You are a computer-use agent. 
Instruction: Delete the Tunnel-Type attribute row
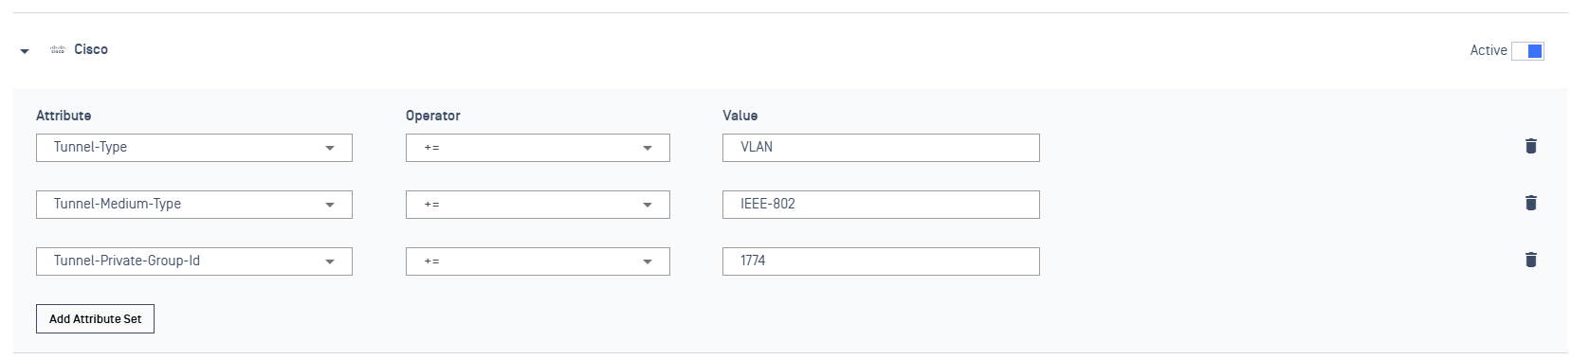[1530, 146]
